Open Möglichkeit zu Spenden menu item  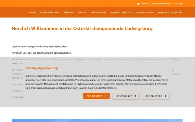coord(171,12)
